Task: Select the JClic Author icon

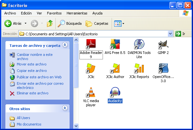Action: pyautogui.click(x=115, y=68)
